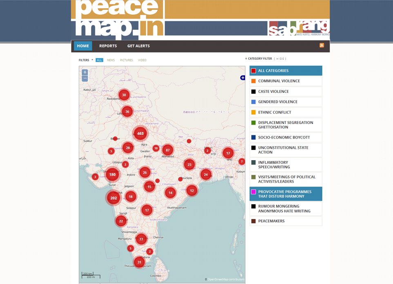Open the 36 incident cluster marker
The height and width of the screenshot is (284, 393).
(x=127, y=112)
